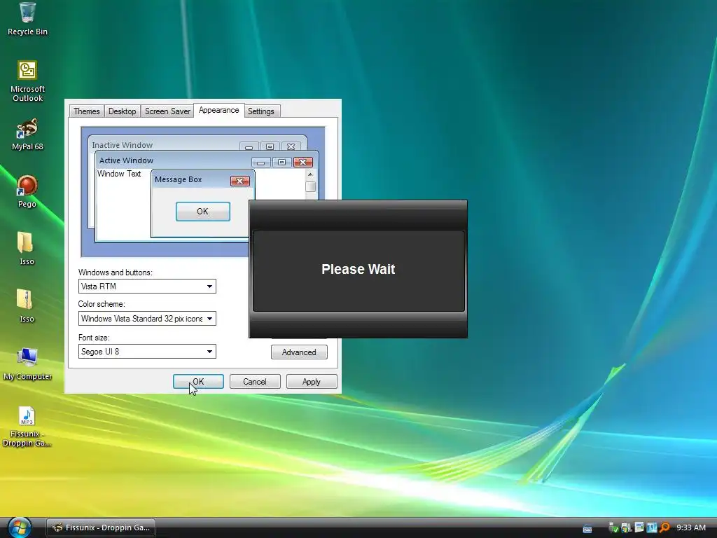Open the Windows Start orb

click(x=20, y=527)
